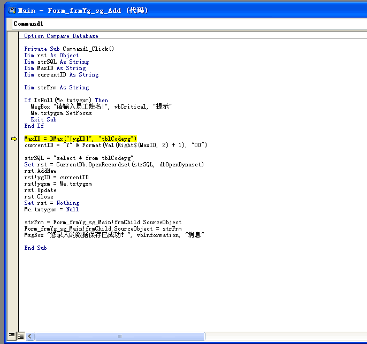Click the rst.AddNew line
Viewport: 367px width, 344px height.
[40, 171]
